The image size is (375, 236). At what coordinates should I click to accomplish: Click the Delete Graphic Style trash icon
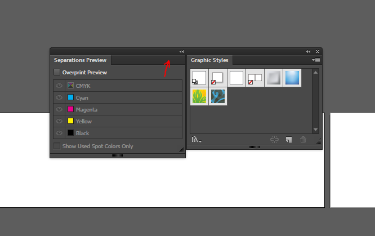303,139
